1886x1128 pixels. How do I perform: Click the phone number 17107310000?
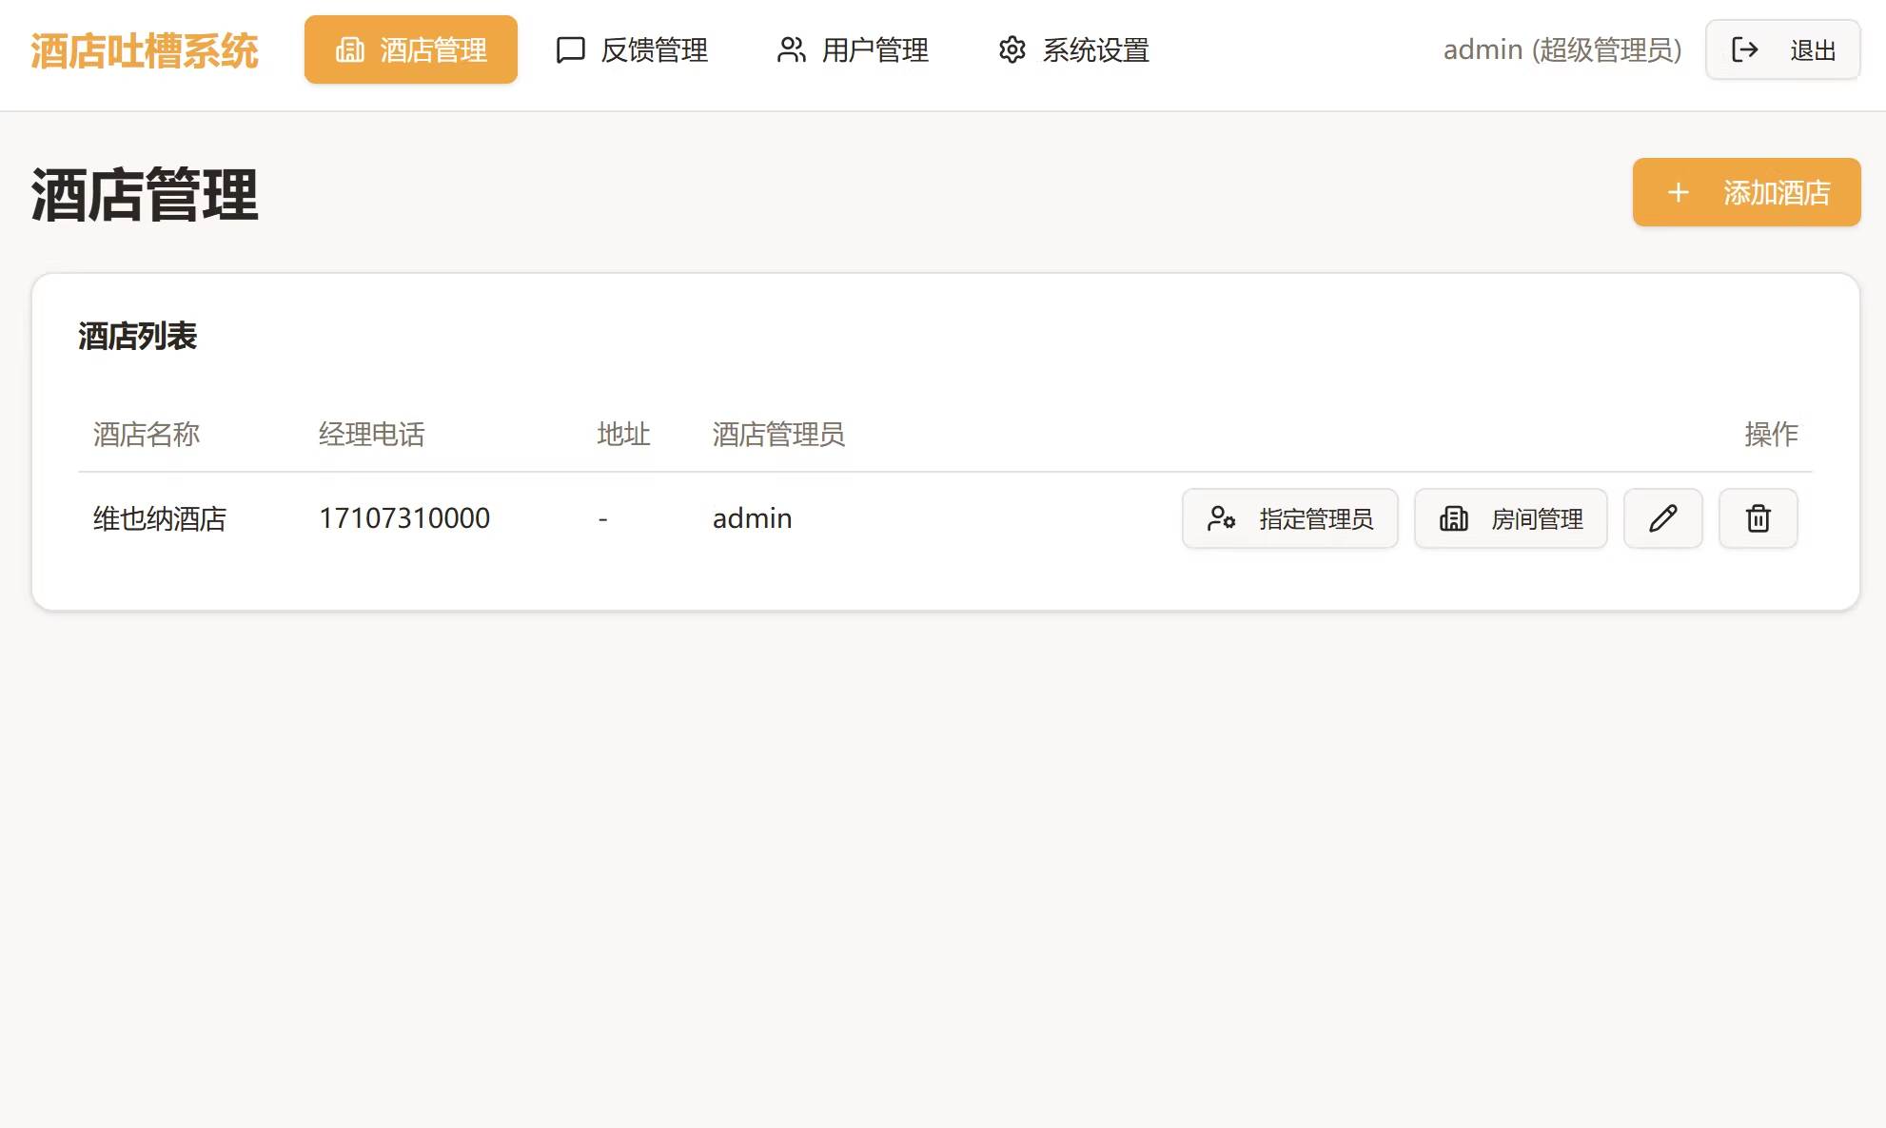point(404,518)
